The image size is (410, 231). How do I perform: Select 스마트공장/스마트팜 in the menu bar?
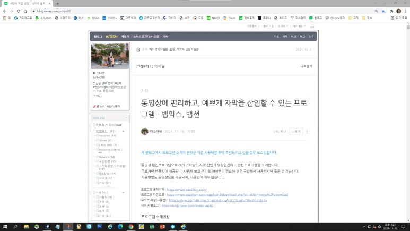tap(146, 37)
